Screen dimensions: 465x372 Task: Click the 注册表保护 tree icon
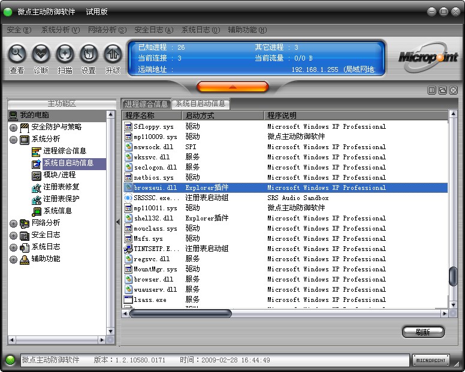point(36,200)
